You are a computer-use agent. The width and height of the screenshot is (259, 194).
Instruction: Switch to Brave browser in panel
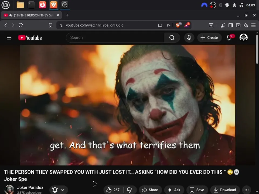click(x=53, y=5)
